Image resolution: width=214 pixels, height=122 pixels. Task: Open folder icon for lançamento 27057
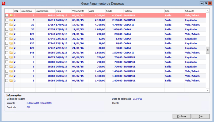pos(11,25)
